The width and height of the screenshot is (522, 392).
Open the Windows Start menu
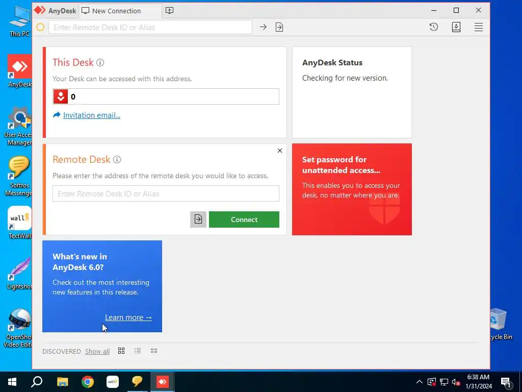click(x=12, y=382)
